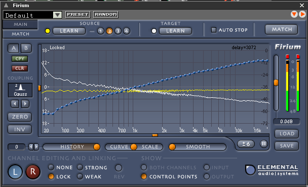308x187 pixels.
Task: Click orange horizontal marker below graph
Action: coord(155,135)
